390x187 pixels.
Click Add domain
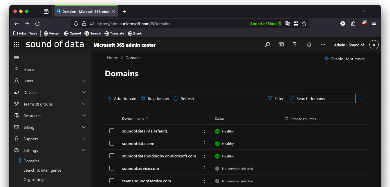(x=122, y=99)
